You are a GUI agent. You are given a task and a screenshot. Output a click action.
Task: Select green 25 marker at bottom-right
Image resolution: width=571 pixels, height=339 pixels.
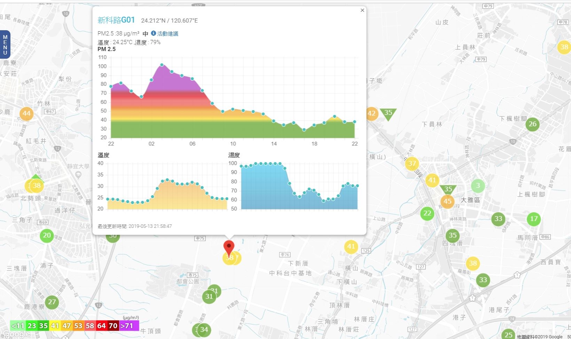coord(509,334)
